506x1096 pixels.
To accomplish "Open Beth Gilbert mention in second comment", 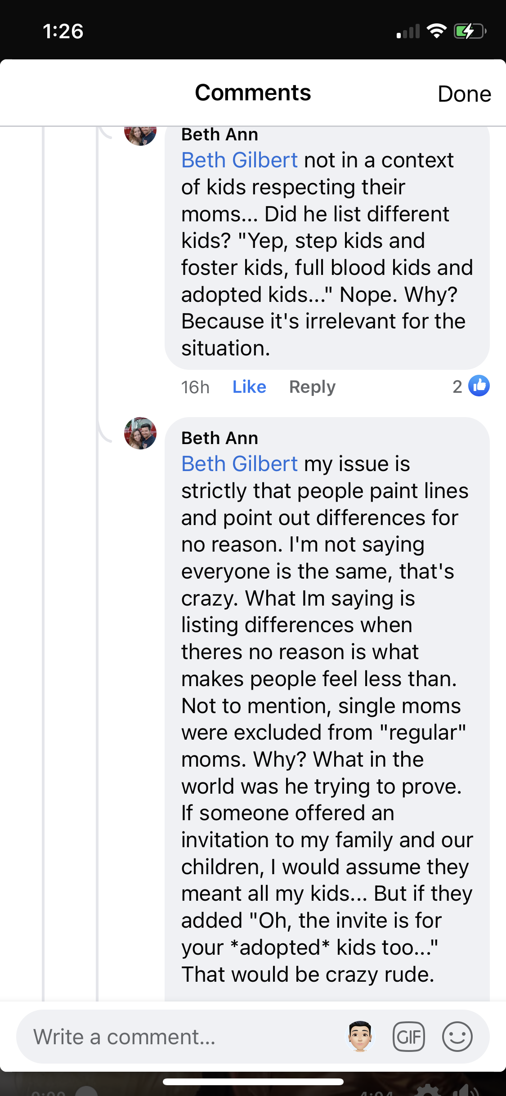I will pos(239,464).
